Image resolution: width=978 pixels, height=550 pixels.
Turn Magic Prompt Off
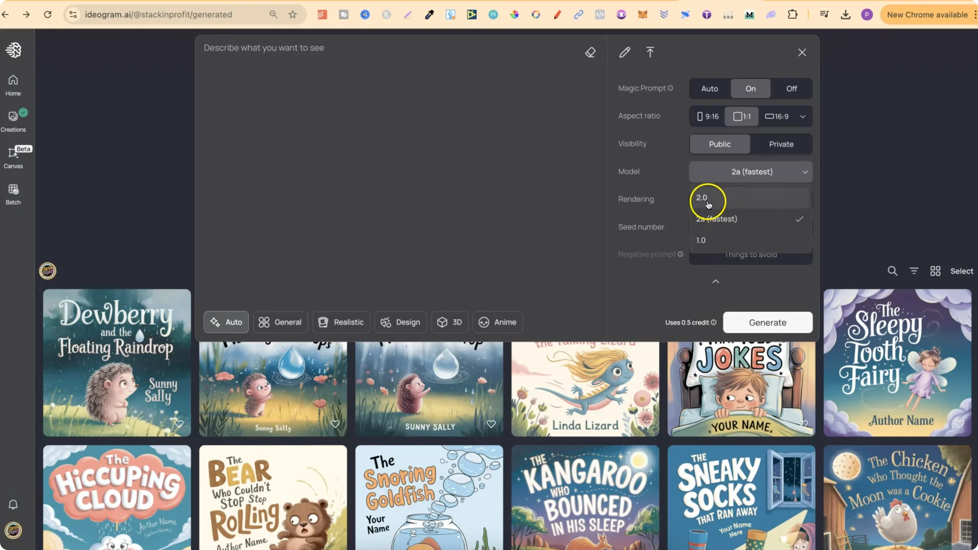tap(791, 89)
